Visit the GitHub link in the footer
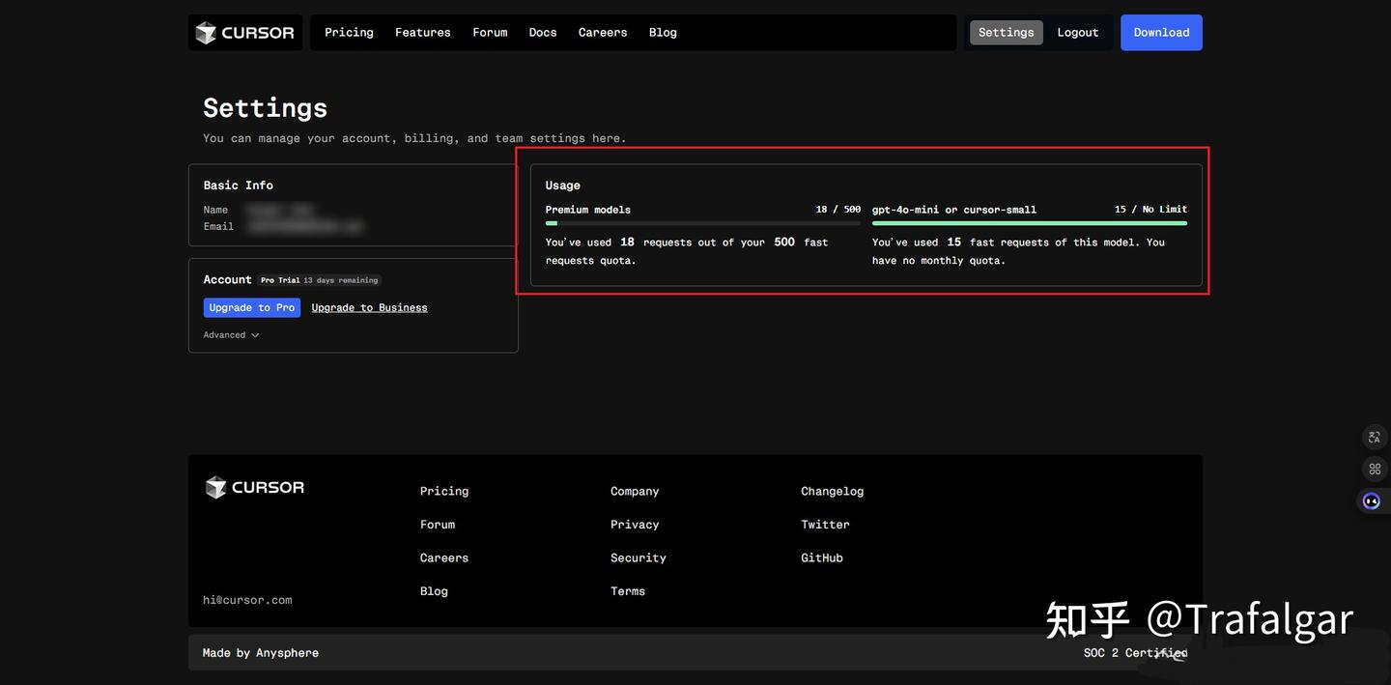 click(821, 557)
